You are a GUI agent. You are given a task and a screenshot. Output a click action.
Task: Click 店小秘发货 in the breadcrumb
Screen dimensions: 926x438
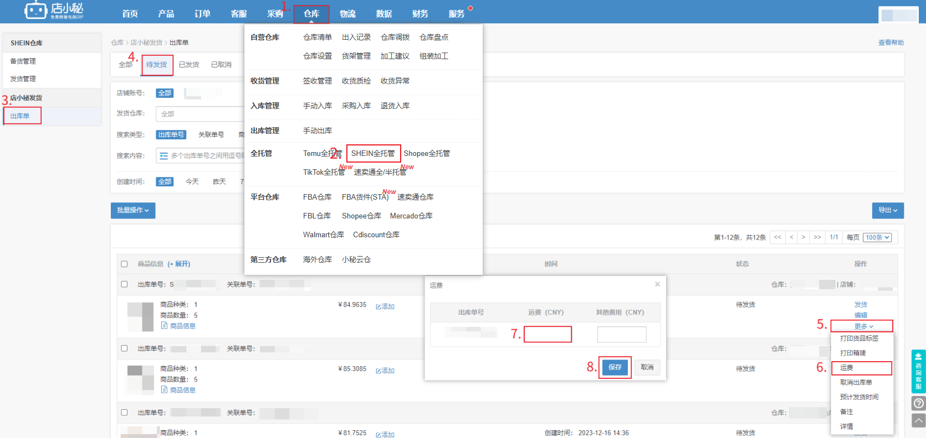(x=146, y=43)
